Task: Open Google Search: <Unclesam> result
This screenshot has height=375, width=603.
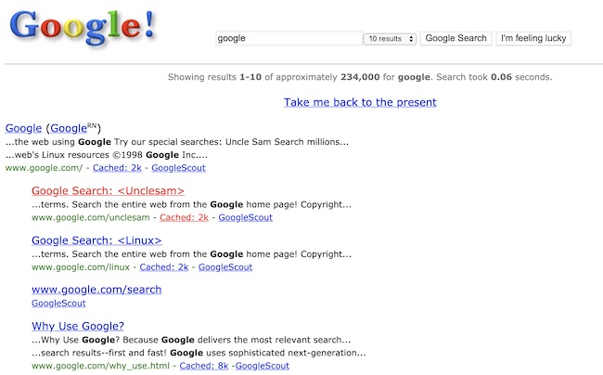Action: 108,191
